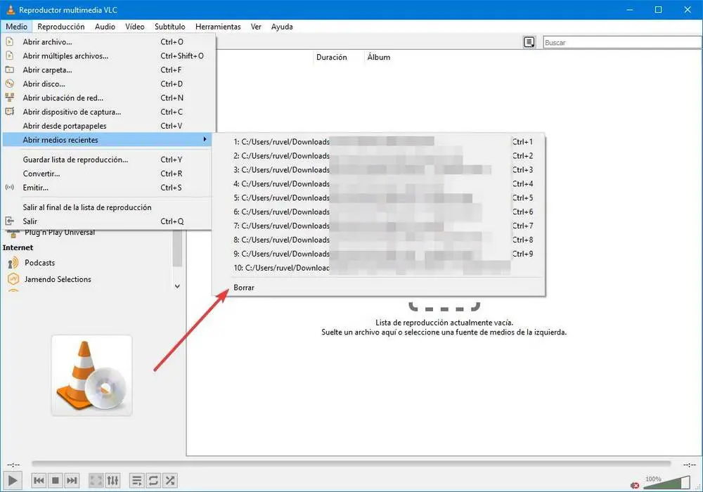Choose Abrir múltiples archivos...
703x492 pixels.
click(x=108, y=56)
